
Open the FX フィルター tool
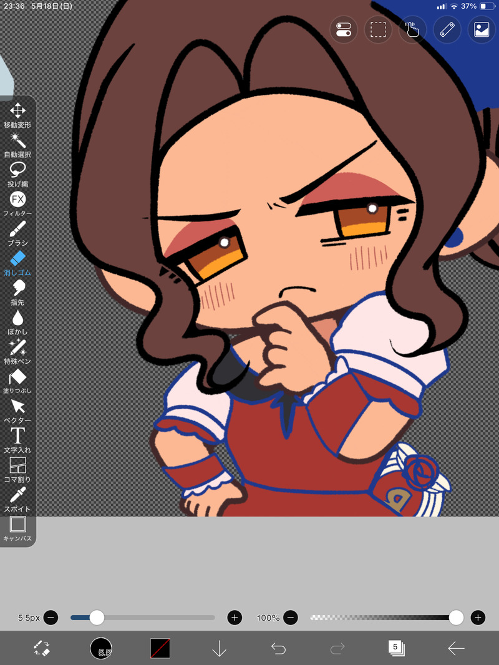click(17, 204)
